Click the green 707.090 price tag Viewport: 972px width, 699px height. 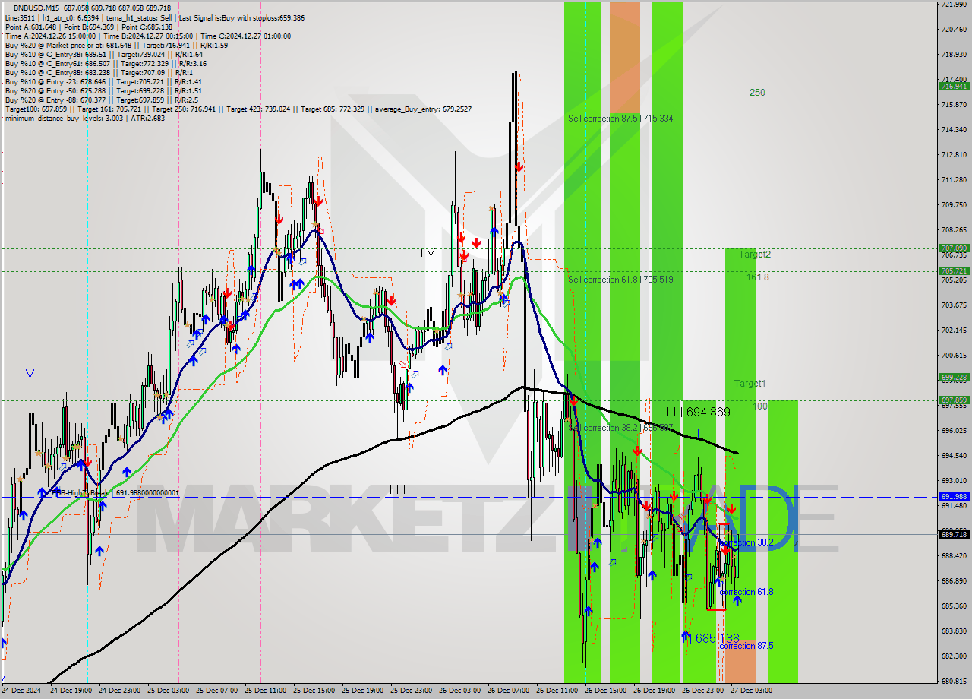(955, 248)
